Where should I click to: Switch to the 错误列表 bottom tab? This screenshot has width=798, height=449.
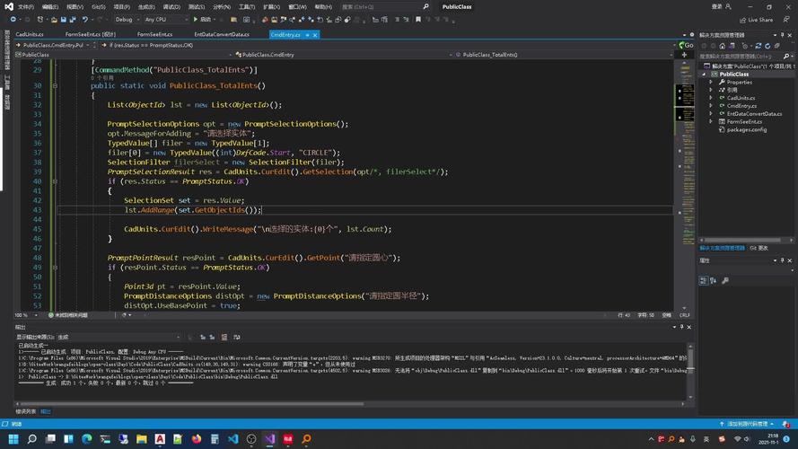pos(25,411)
